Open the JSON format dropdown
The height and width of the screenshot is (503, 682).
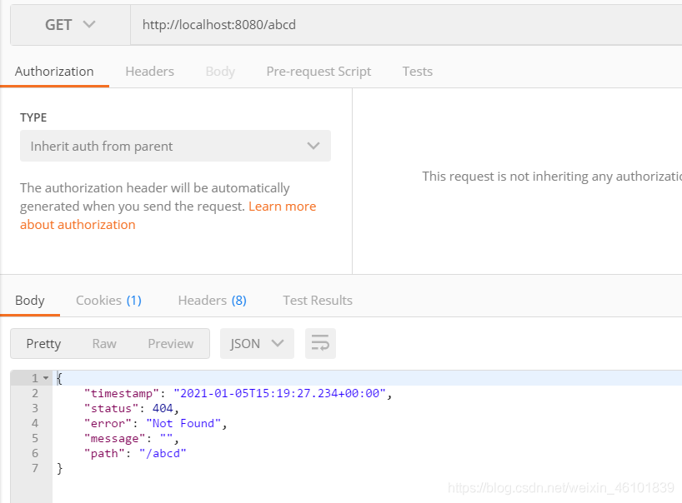pos(257,343)
